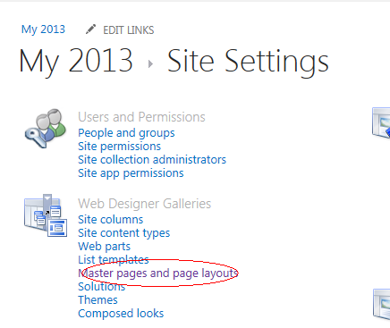Click the EDIT LINKS pencil icon
Screen dimensions: 390x328
click(x=90, y=29)
